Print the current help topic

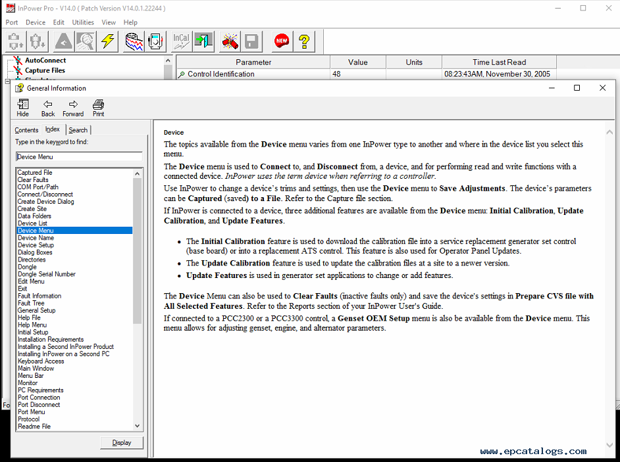point(99,108)
